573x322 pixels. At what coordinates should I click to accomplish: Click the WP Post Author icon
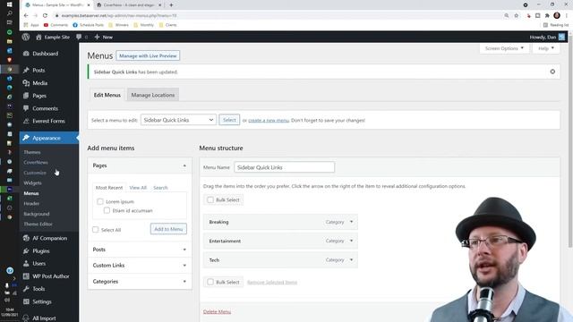coord(26,276)
